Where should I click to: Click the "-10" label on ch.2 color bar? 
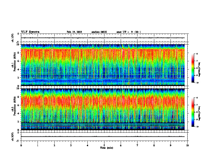pos(197,127)
